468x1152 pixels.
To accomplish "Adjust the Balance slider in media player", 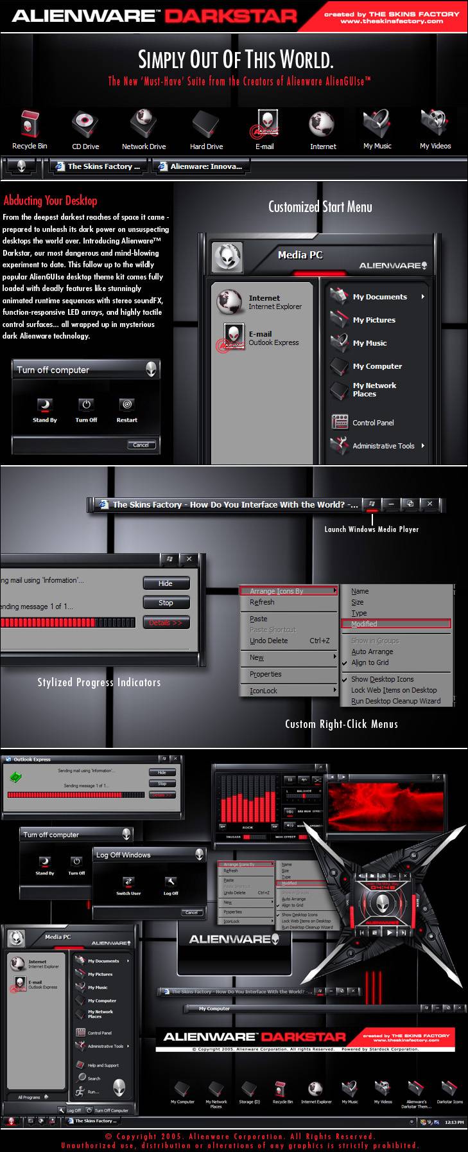I will 304,797.
